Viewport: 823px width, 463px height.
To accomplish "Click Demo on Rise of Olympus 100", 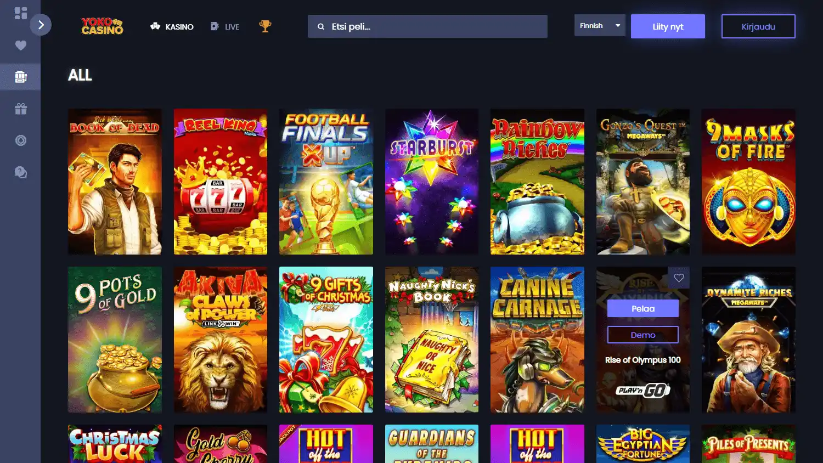I will (643, 335).
